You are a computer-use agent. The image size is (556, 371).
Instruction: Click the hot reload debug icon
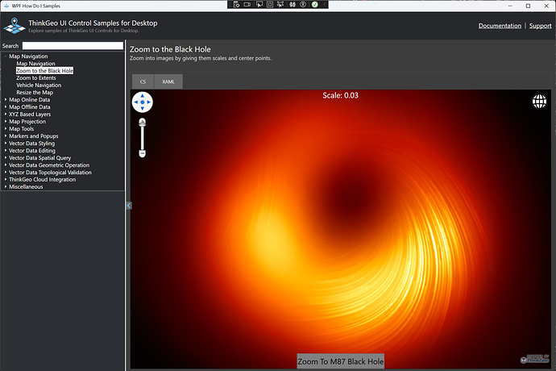click(293, 5)
